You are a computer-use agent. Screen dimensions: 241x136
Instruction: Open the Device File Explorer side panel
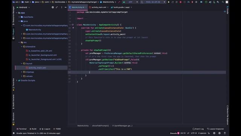[227, 115]
